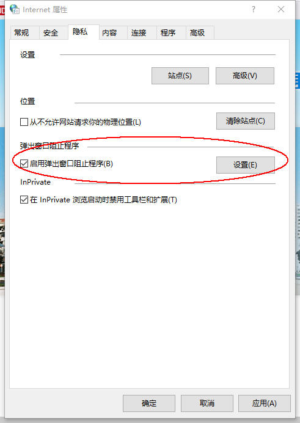Open the 高级 tab
300x423 pixels.
[x=197, y=33]
